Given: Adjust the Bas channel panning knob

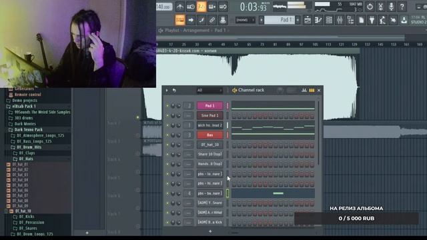Looking at the screenshot, I should [x=173, y=135].
